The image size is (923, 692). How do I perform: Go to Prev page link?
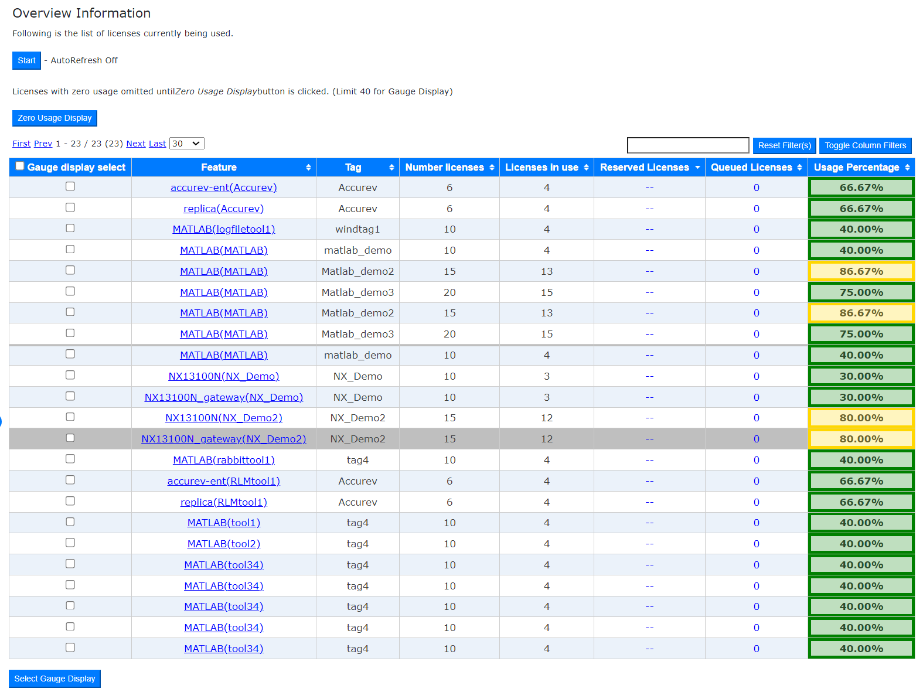pyautogui.click(x=43, y=144)
